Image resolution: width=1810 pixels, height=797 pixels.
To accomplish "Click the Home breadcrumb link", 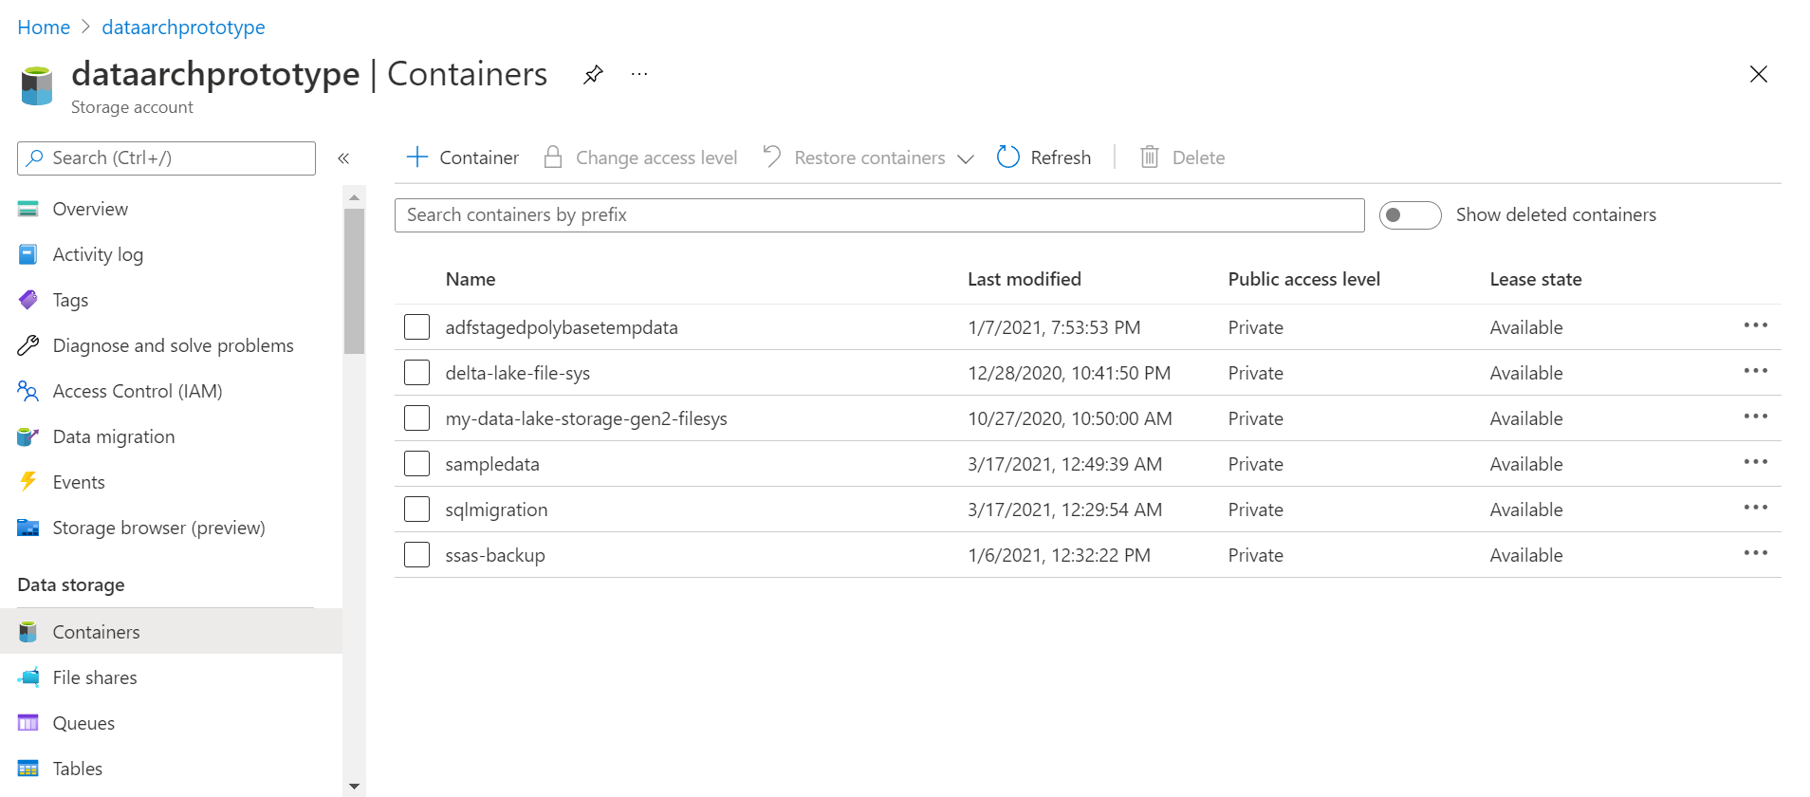I will [44, 28].
